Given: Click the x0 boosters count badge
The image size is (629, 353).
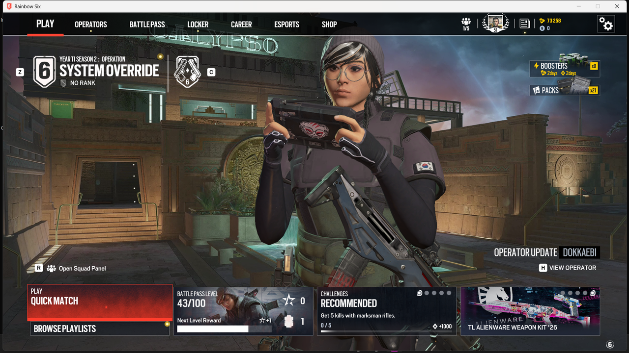Looking at the screenshot, I should (x=594, y=66).
